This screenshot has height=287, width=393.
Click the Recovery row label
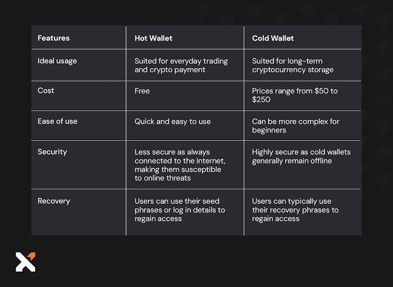[54, 201]
